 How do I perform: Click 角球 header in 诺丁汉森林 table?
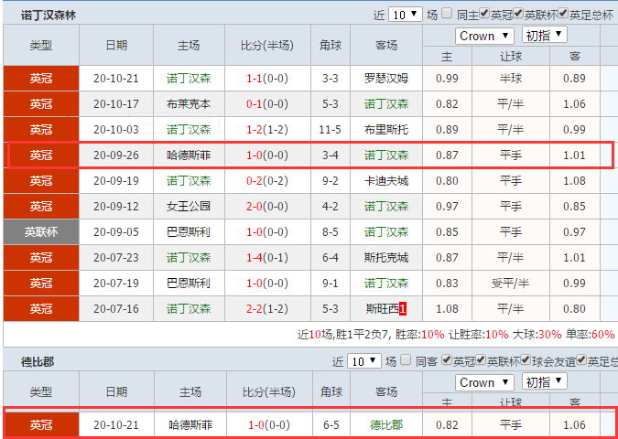pyautogui.click(x=331, y=46)
